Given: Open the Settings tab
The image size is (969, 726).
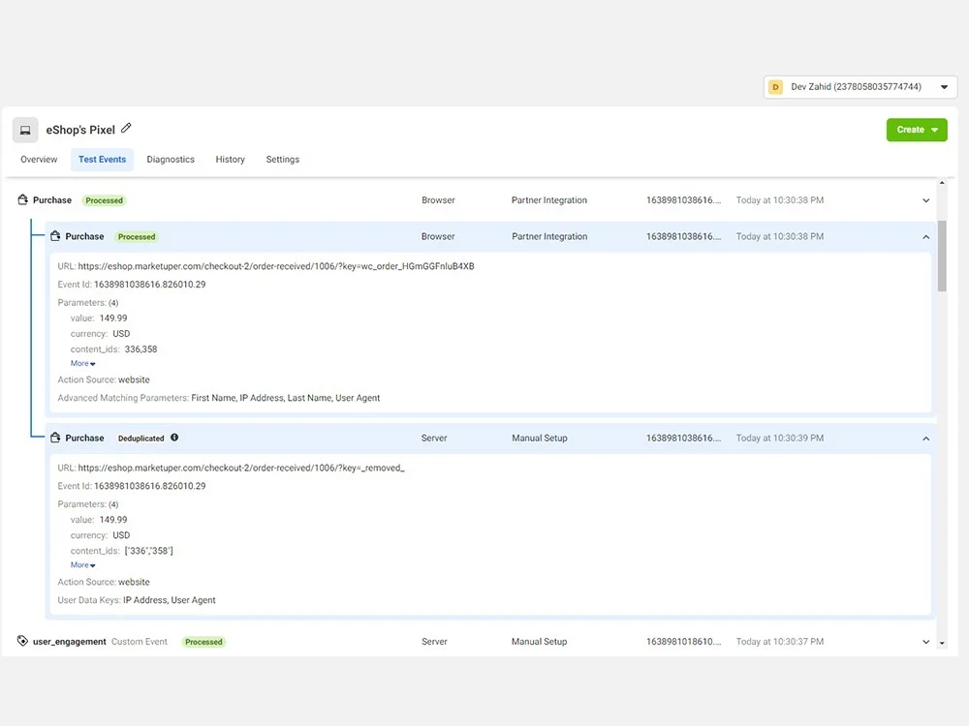Looking at the screenshot, I should 282,160.
